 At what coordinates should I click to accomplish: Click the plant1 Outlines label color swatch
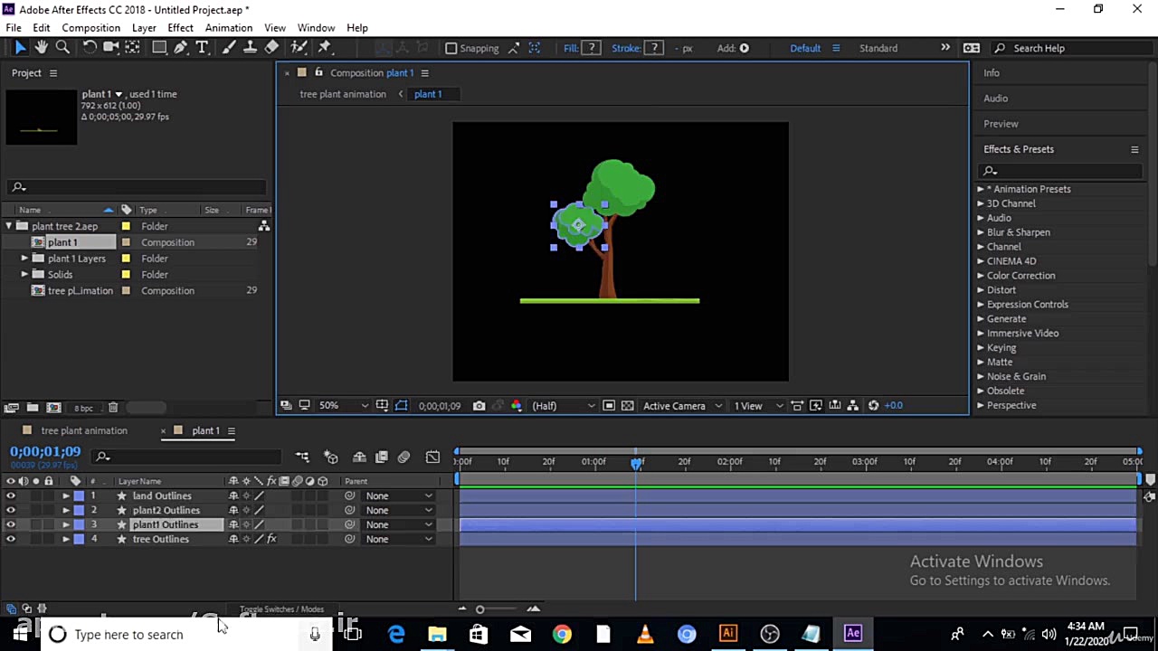[79, 524]
